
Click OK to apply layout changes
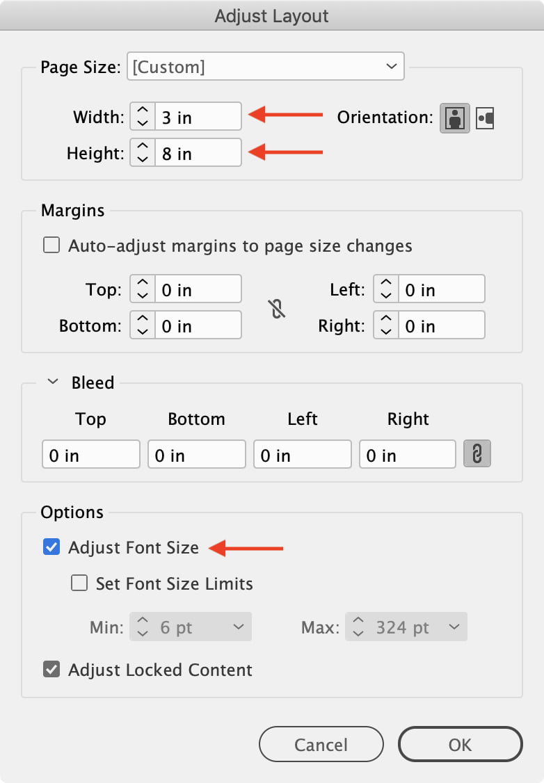(461, 744)
